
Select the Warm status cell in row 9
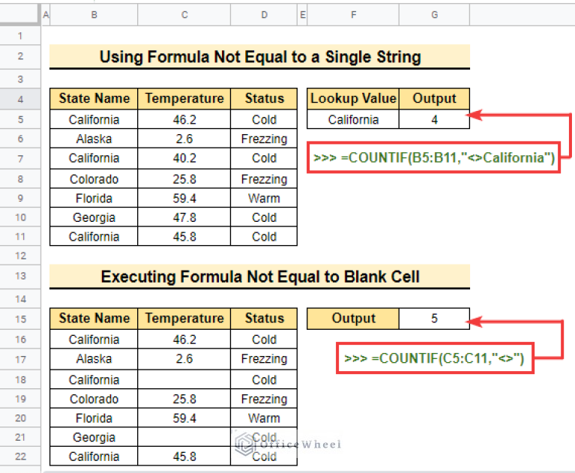264,199
